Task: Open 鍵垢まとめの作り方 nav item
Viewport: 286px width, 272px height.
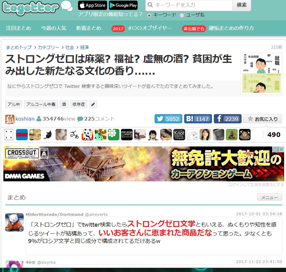Action: coord(231,28)
